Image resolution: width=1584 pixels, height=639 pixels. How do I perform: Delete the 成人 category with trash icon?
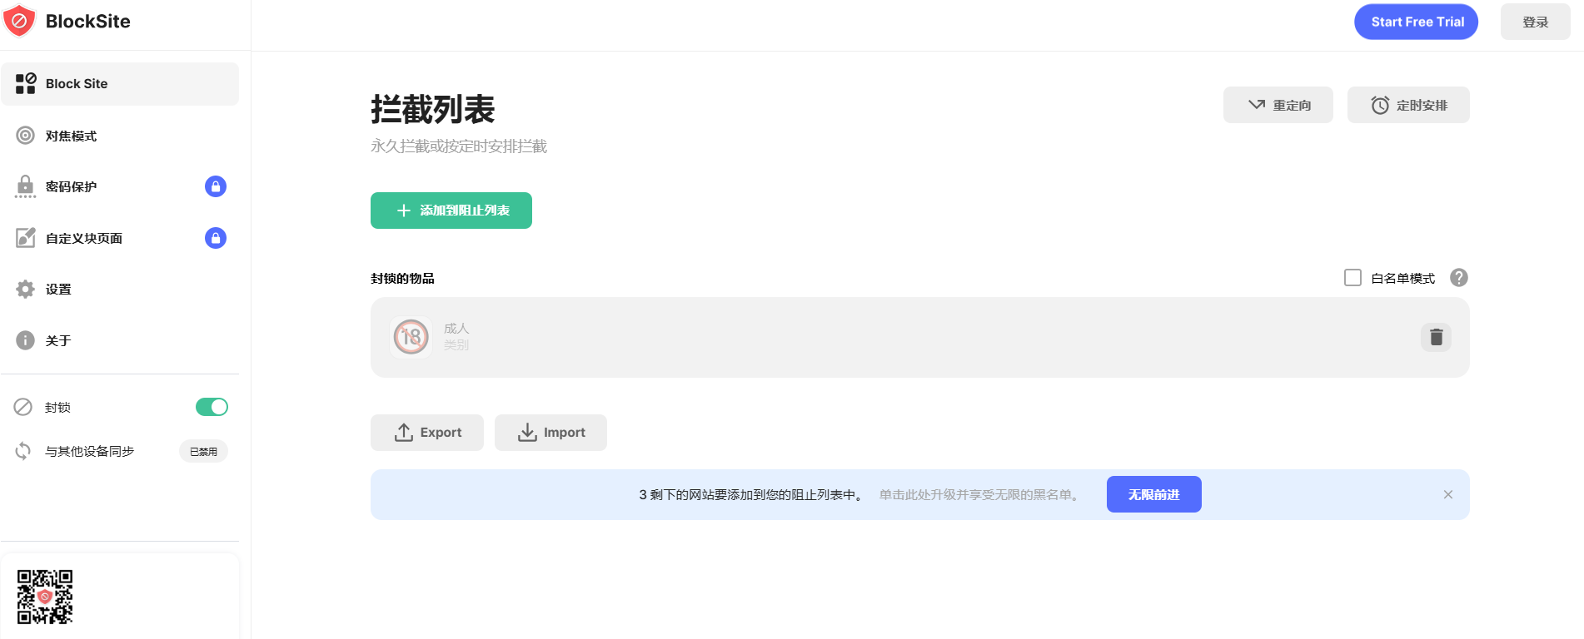(x=1437, y=337)
